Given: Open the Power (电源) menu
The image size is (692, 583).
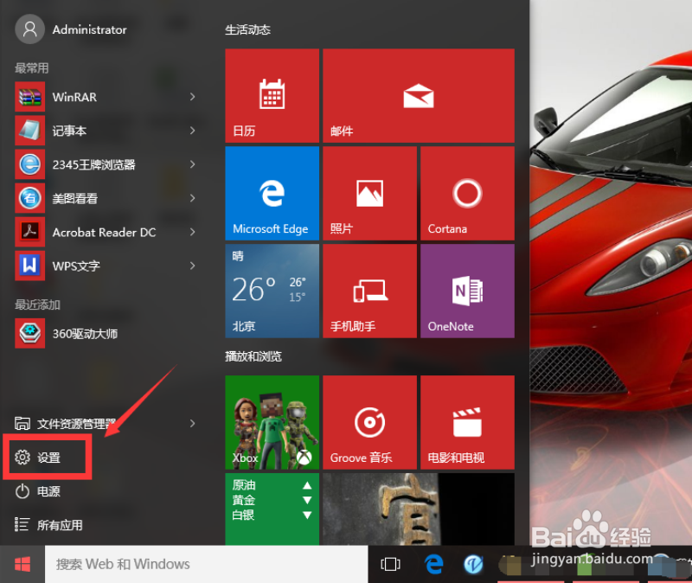Looking at the screenshot, I should point(38,491).
